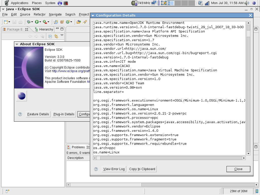Click the first workspace in workspace switcher
The width and height of the screenshot is (260, 195).
point(171,3)
